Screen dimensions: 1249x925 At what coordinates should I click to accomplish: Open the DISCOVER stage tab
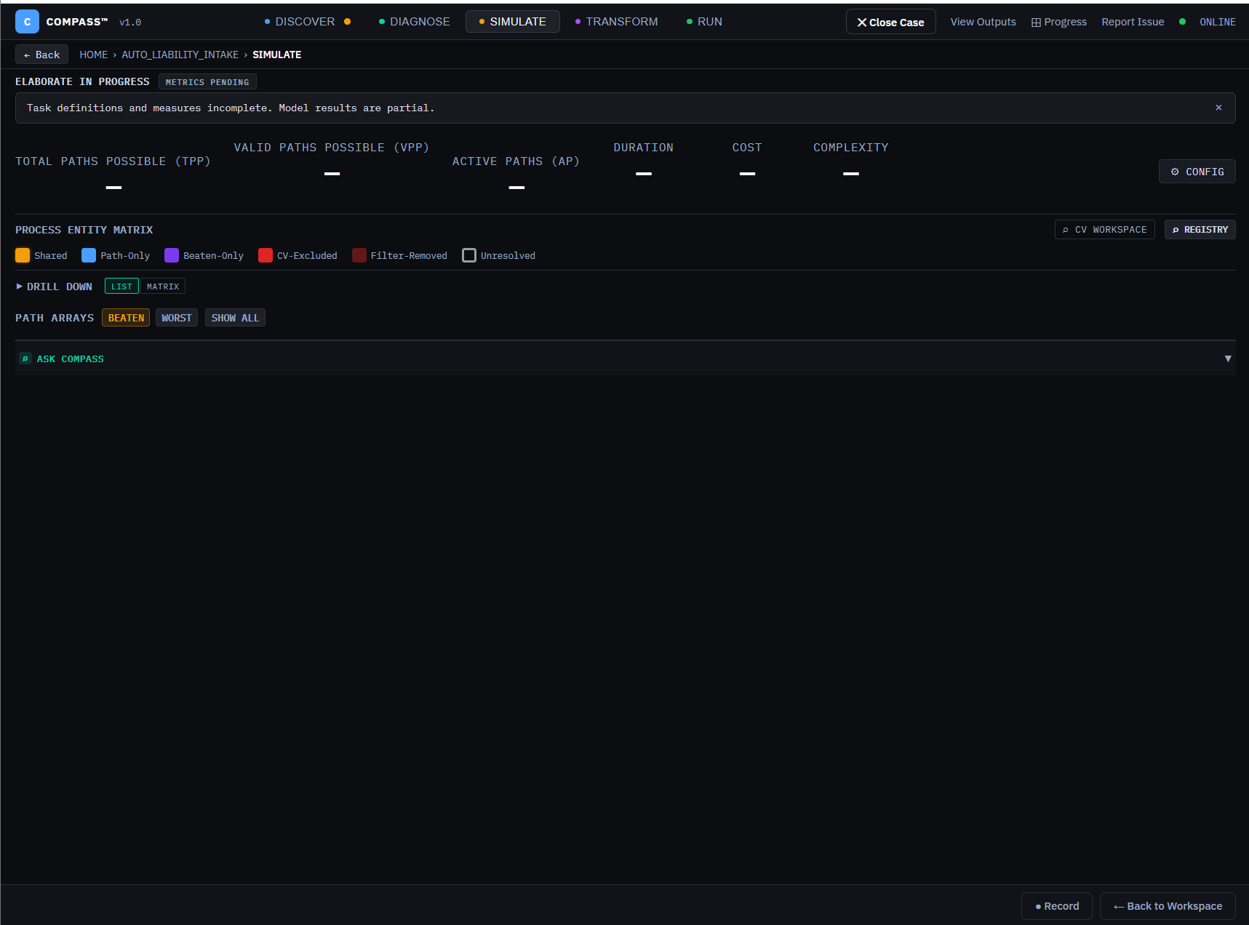307,22
